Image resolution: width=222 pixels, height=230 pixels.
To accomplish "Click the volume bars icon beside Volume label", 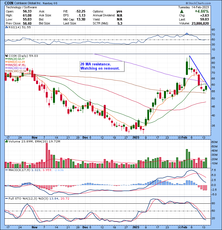I will tap(6, 142).
